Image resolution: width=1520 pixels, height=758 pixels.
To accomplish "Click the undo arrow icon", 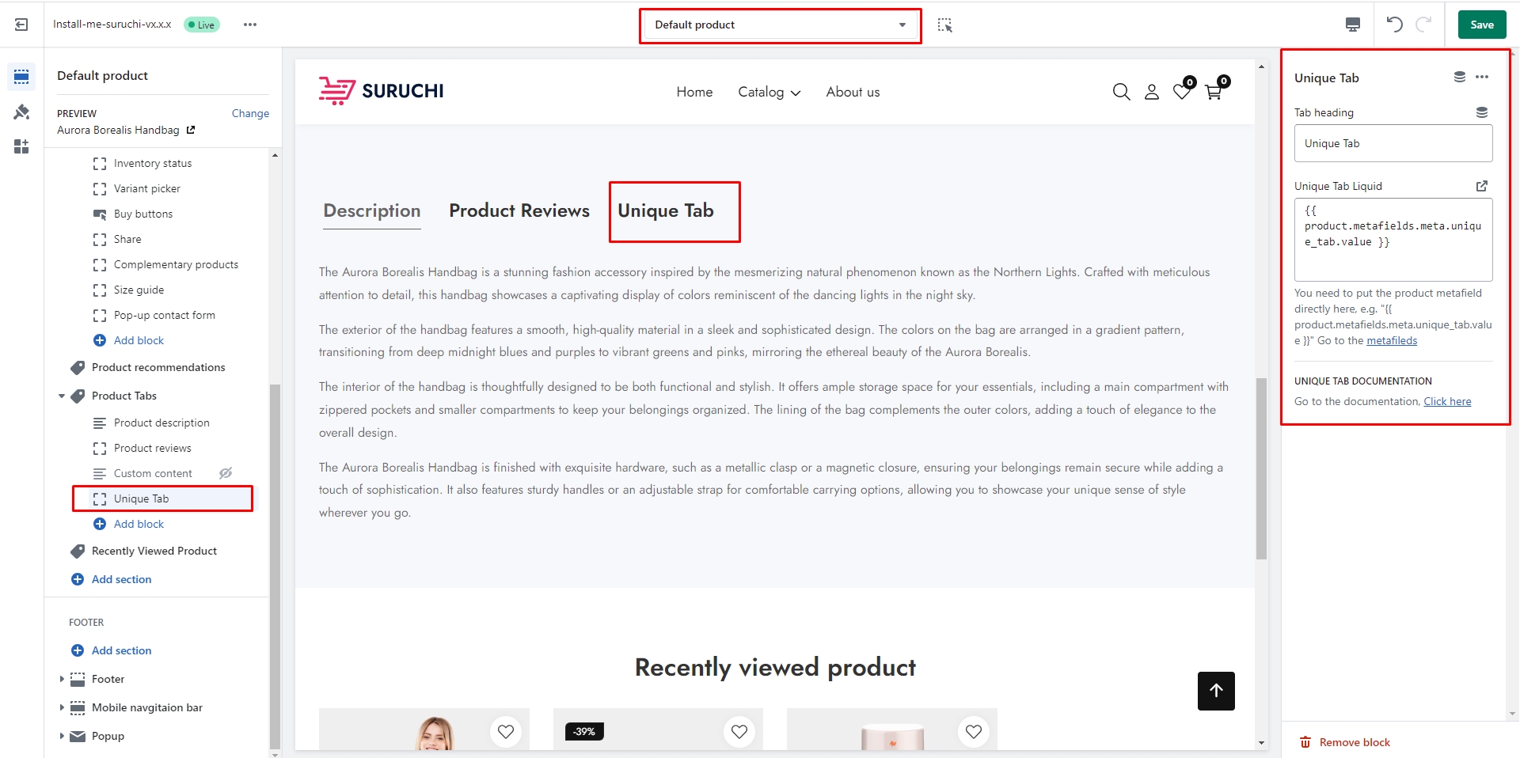I will click(x=1394, y=25).
